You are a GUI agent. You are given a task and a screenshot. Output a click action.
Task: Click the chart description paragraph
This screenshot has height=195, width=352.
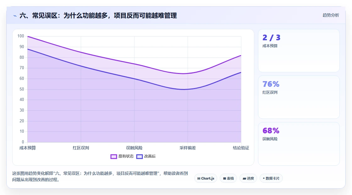(x=100, y=176)
